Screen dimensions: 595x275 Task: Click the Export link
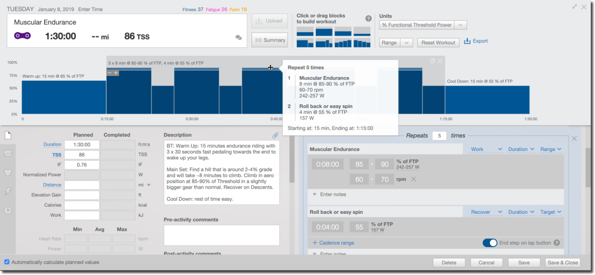tap(476, 40)
